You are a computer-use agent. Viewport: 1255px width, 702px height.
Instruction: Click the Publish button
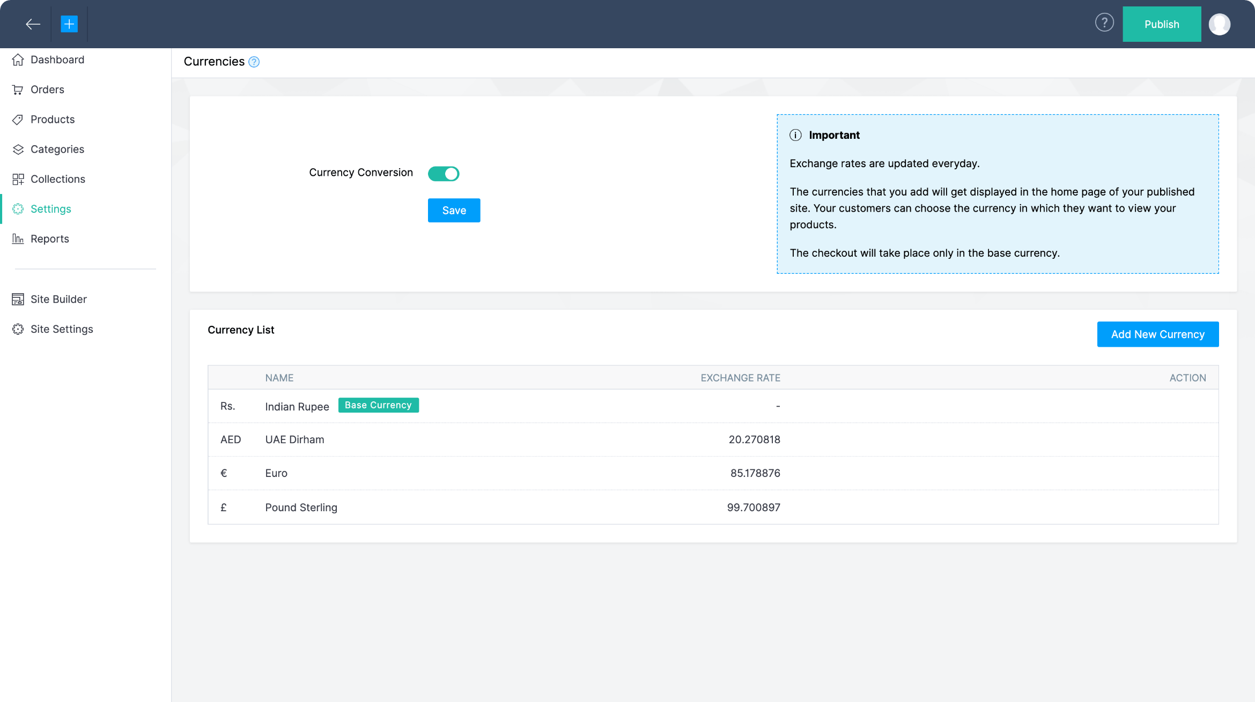click(x=1161, y=24)
